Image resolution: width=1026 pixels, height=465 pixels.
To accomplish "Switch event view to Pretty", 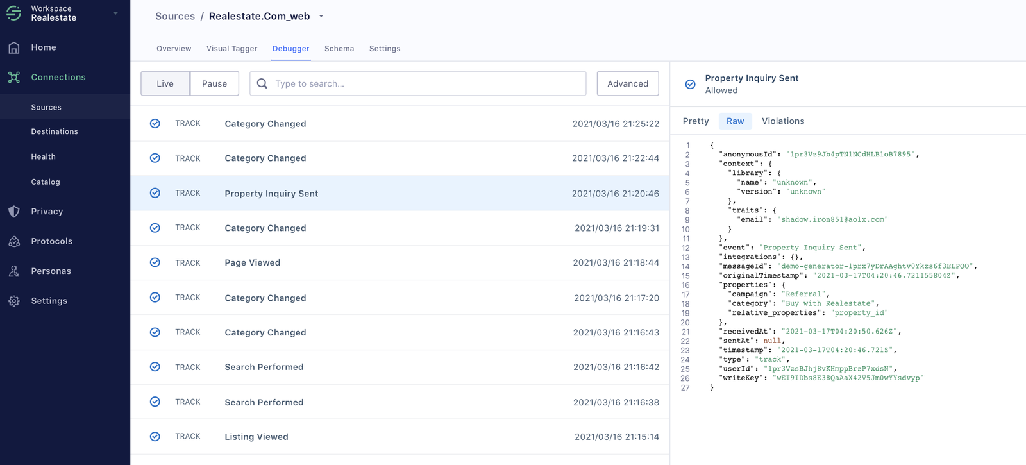I will pos(696,121).
